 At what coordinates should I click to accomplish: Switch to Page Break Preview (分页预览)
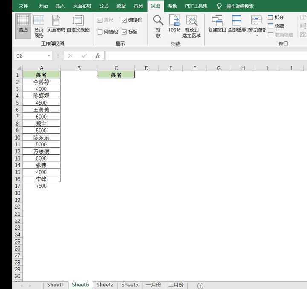38,26
